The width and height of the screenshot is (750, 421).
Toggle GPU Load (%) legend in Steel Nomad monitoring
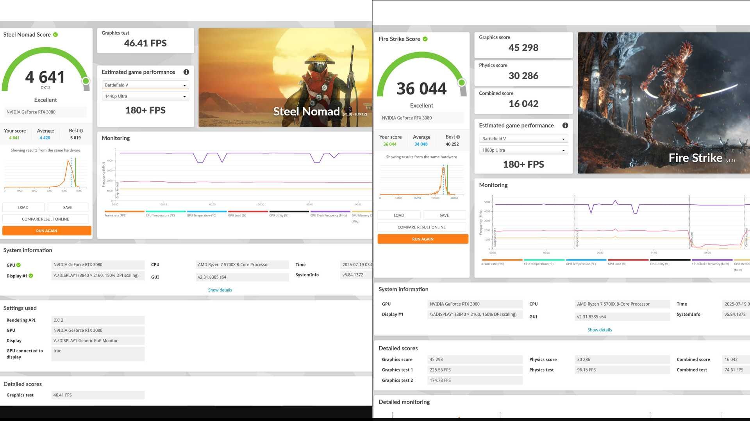click(248, 214)
